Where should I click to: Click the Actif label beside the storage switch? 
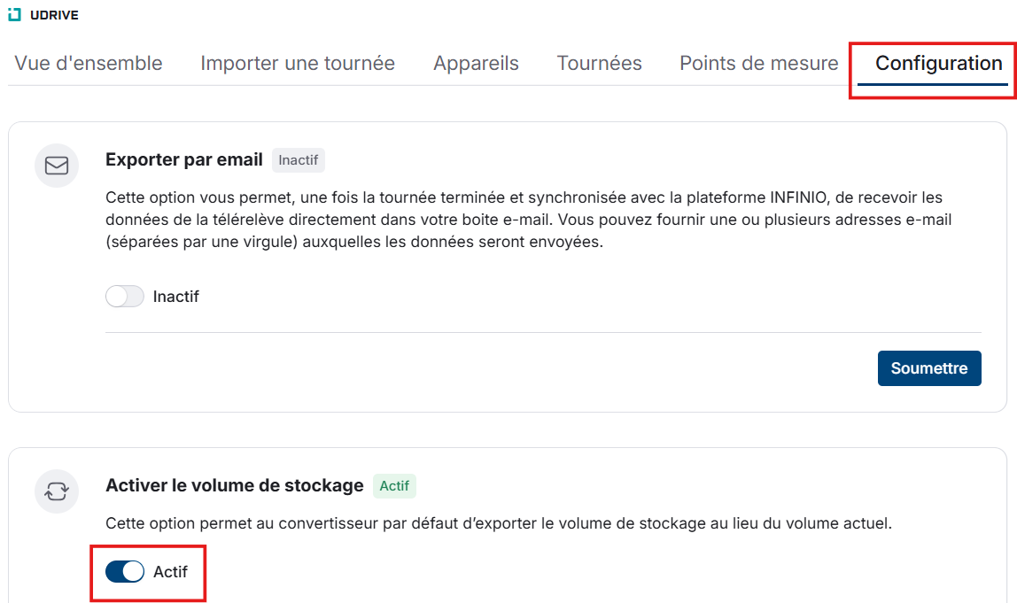coord(171,572)
